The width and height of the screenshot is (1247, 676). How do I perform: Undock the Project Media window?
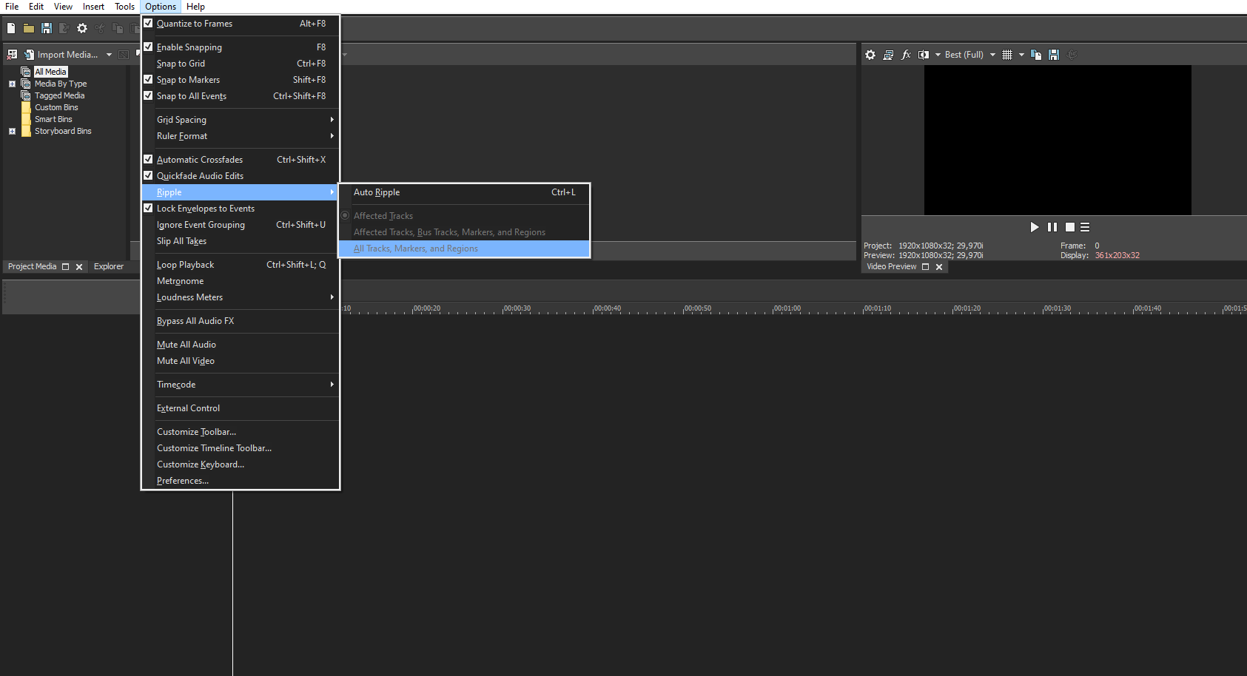coord(65,267)
